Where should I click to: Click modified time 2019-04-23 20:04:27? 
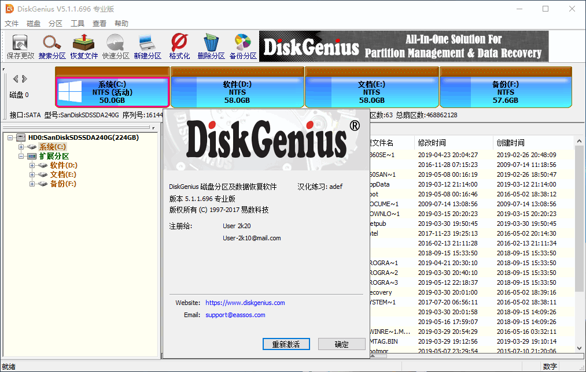point(448,155)
